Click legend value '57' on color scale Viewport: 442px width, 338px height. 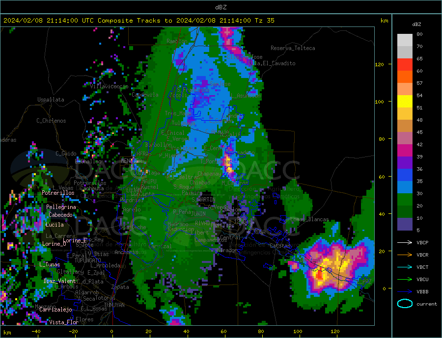[x=420, y=83]
